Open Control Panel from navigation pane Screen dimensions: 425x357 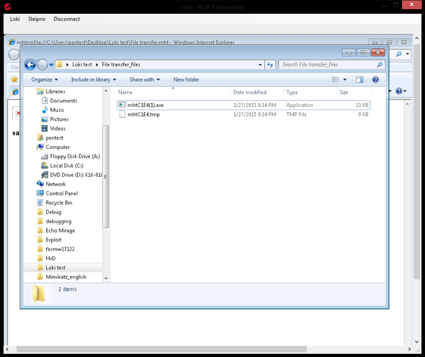tap(62, 193)
